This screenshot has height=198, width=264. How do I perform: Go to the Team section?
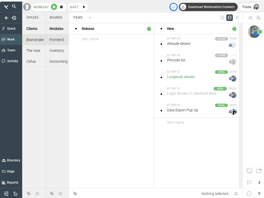coord(11,50)
